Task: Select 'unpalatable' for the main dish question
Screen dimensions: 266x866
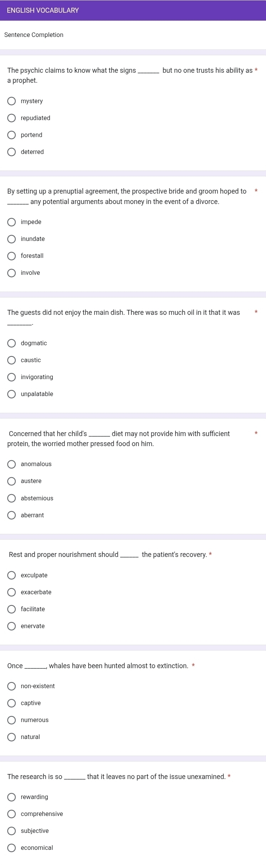Action: point(12,394)
